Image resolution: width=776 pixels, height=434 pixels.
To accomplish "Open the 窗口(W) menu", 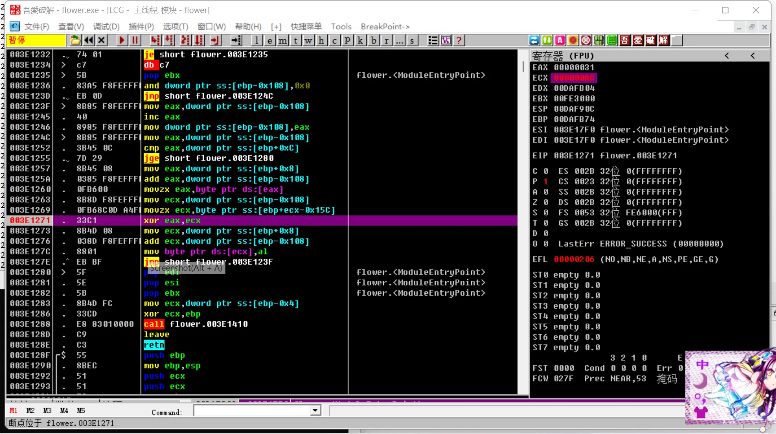I will tap(212, 27).
